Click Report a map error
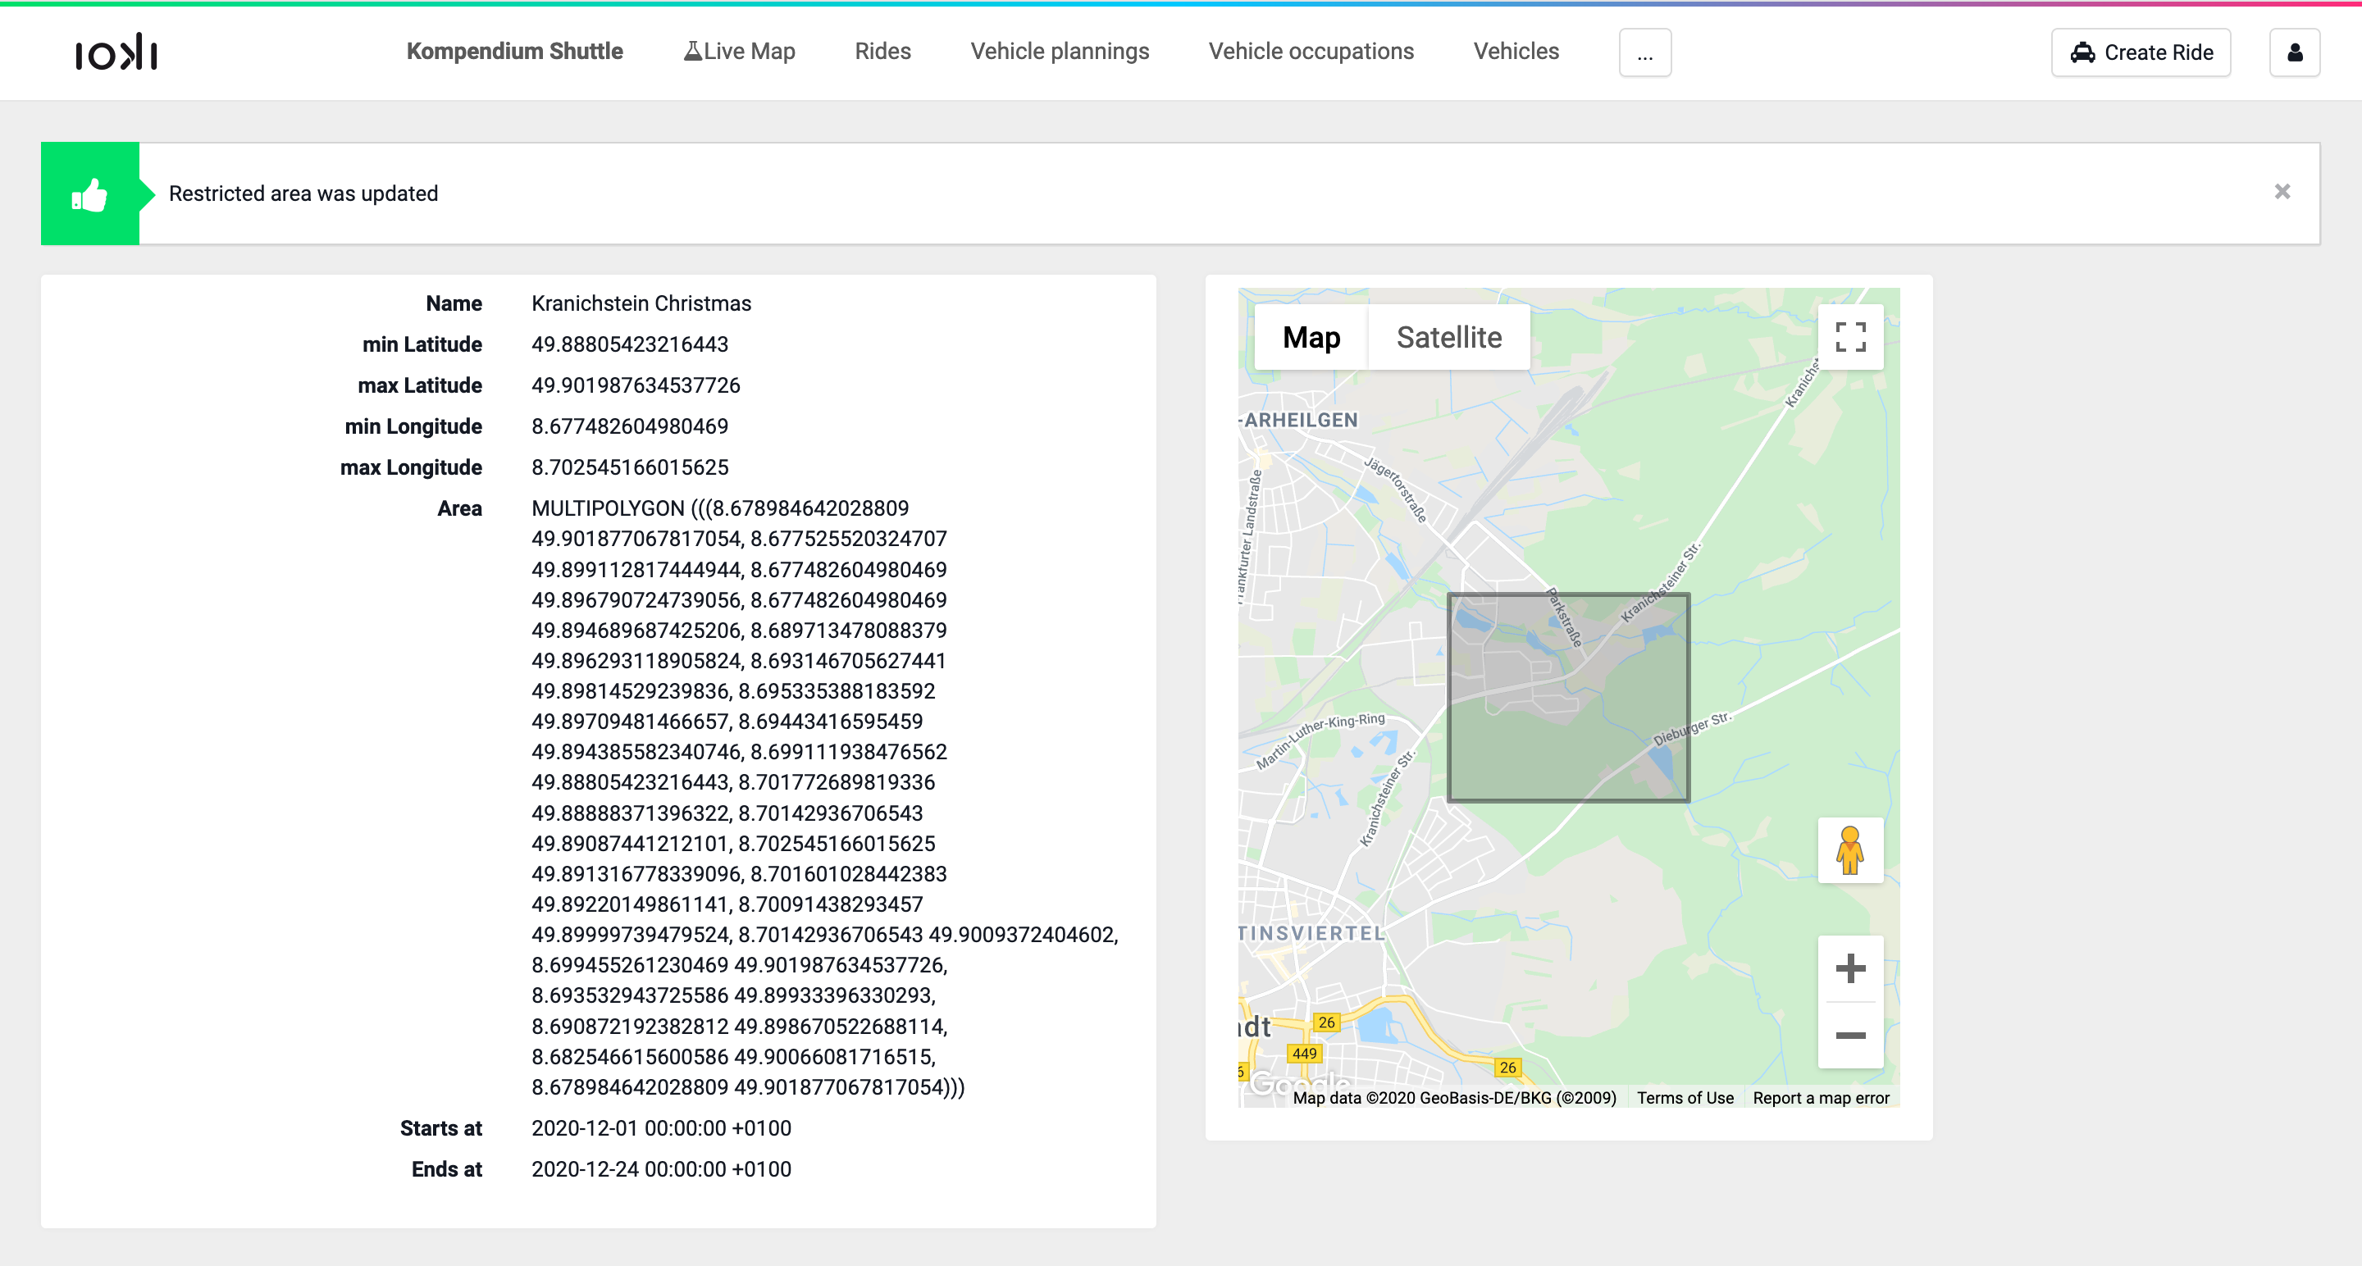2362x1266 pixels. point(1821,1097)
